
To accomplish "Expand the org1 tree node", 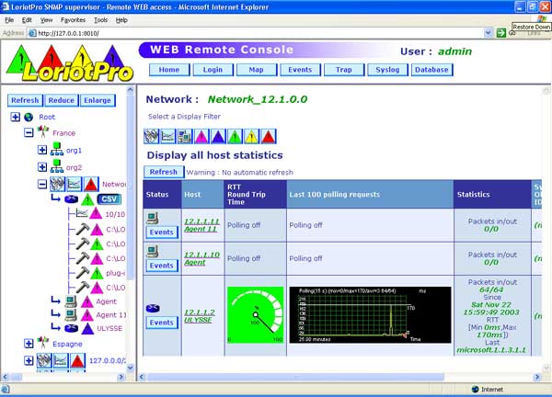I will click(42, 150).
